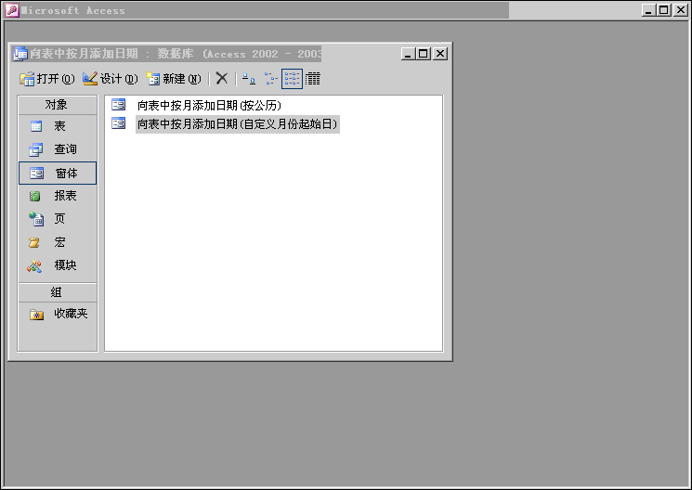Click Microsoft Access key icon in title bar

click(x=12, y=10)
